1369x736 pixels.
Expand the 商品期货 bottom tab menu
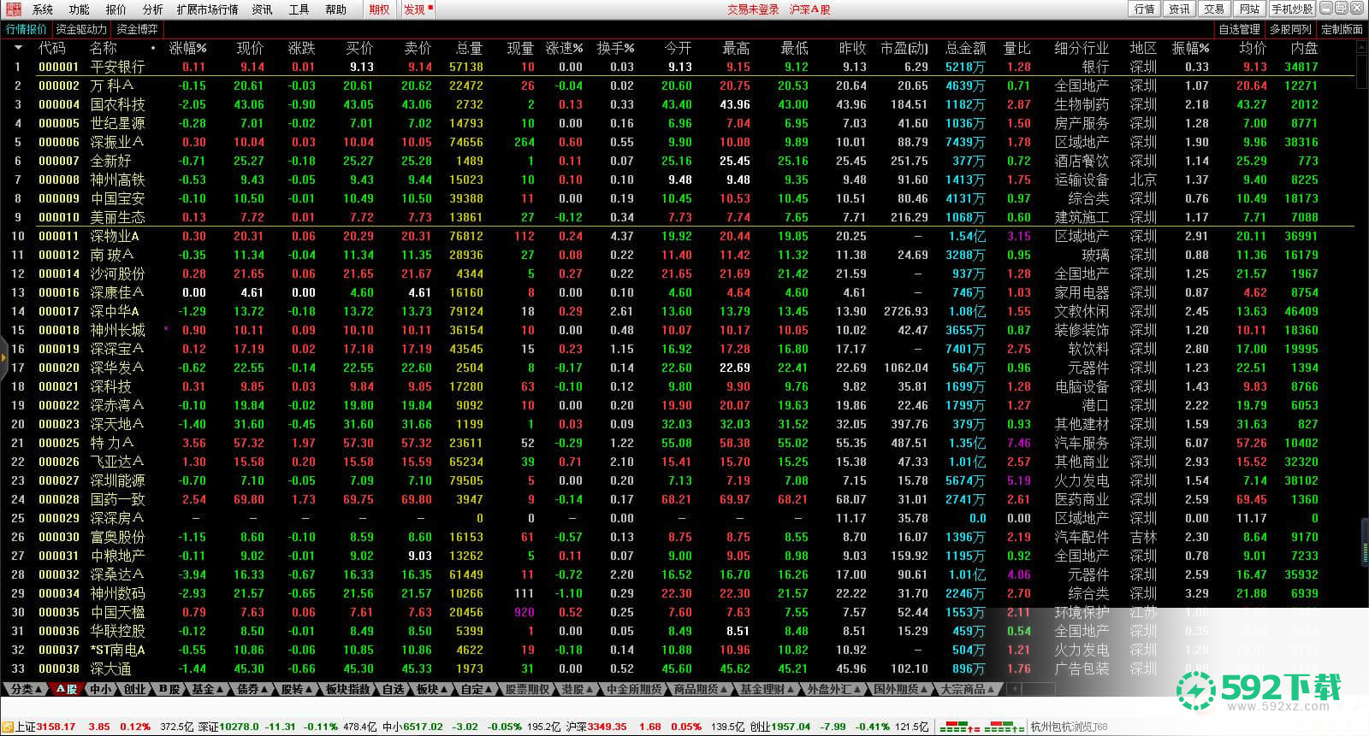click(x=701, y=689)
